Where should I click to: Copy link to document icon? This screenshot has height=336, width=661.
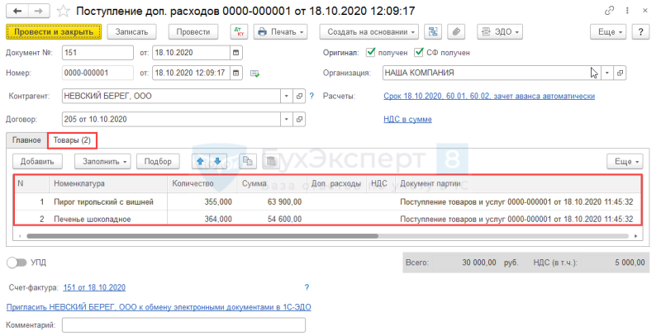[x=609, y=11]
